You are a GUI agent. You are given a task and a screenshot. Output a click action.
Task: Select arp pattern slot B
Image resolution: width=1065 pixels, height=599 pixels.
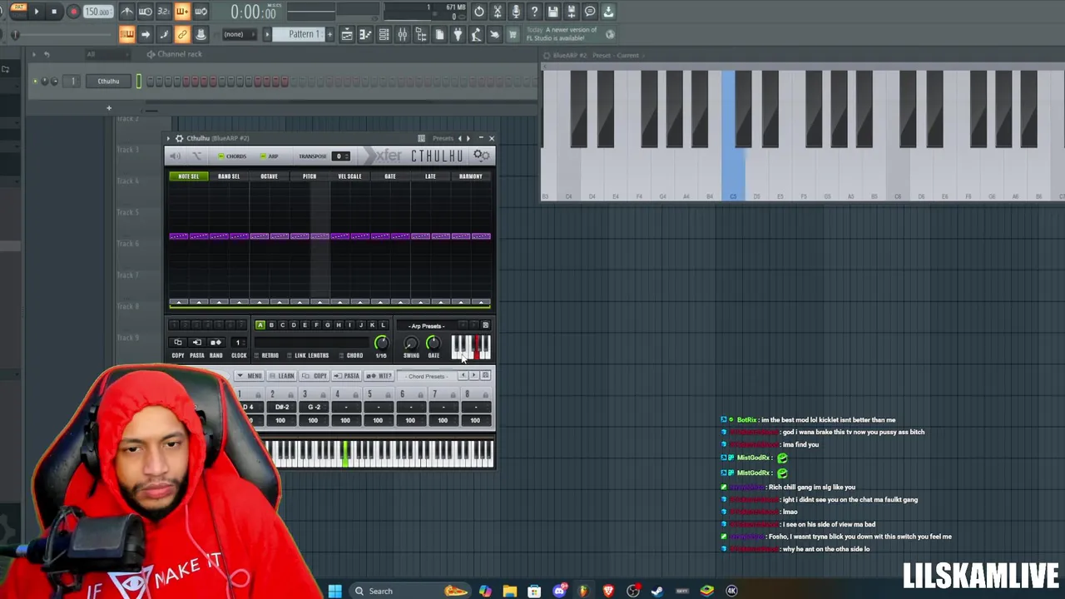tap(271, 325)
